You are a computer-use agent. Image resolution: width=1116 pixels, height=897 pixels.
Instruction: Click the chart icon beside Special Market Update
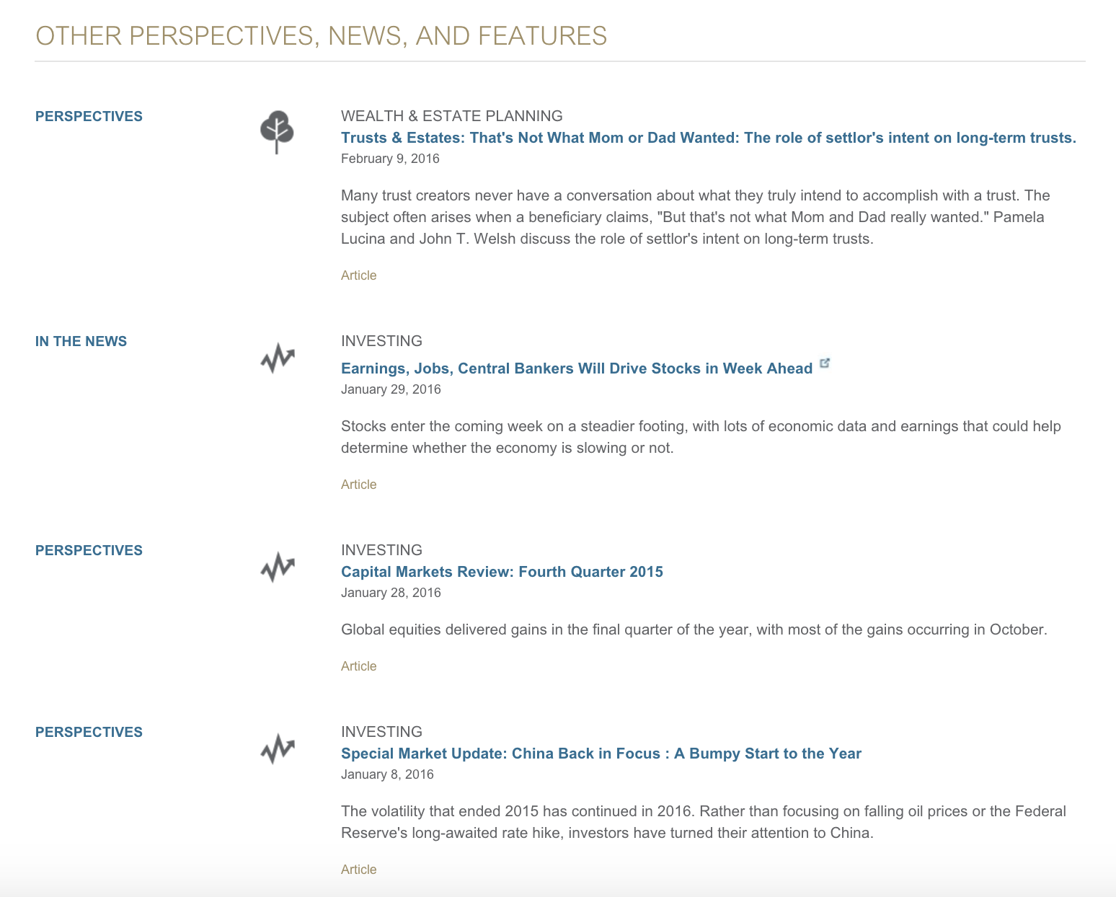[x=278, y=748]
